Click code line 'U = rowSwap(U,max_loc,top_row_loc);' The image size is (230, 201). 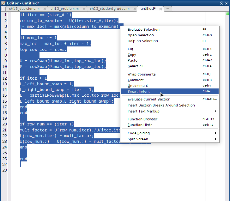(63, 61)
